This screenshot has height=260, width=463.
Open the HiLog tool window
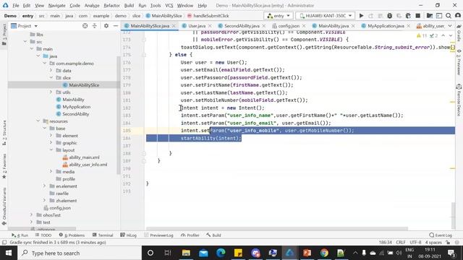129,235
